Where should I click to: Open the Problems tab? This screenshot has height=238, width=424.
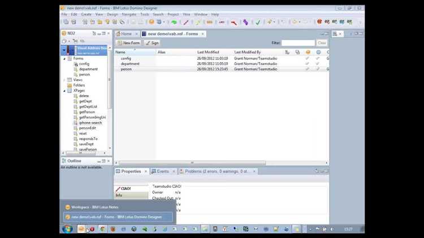pos(217,171)
